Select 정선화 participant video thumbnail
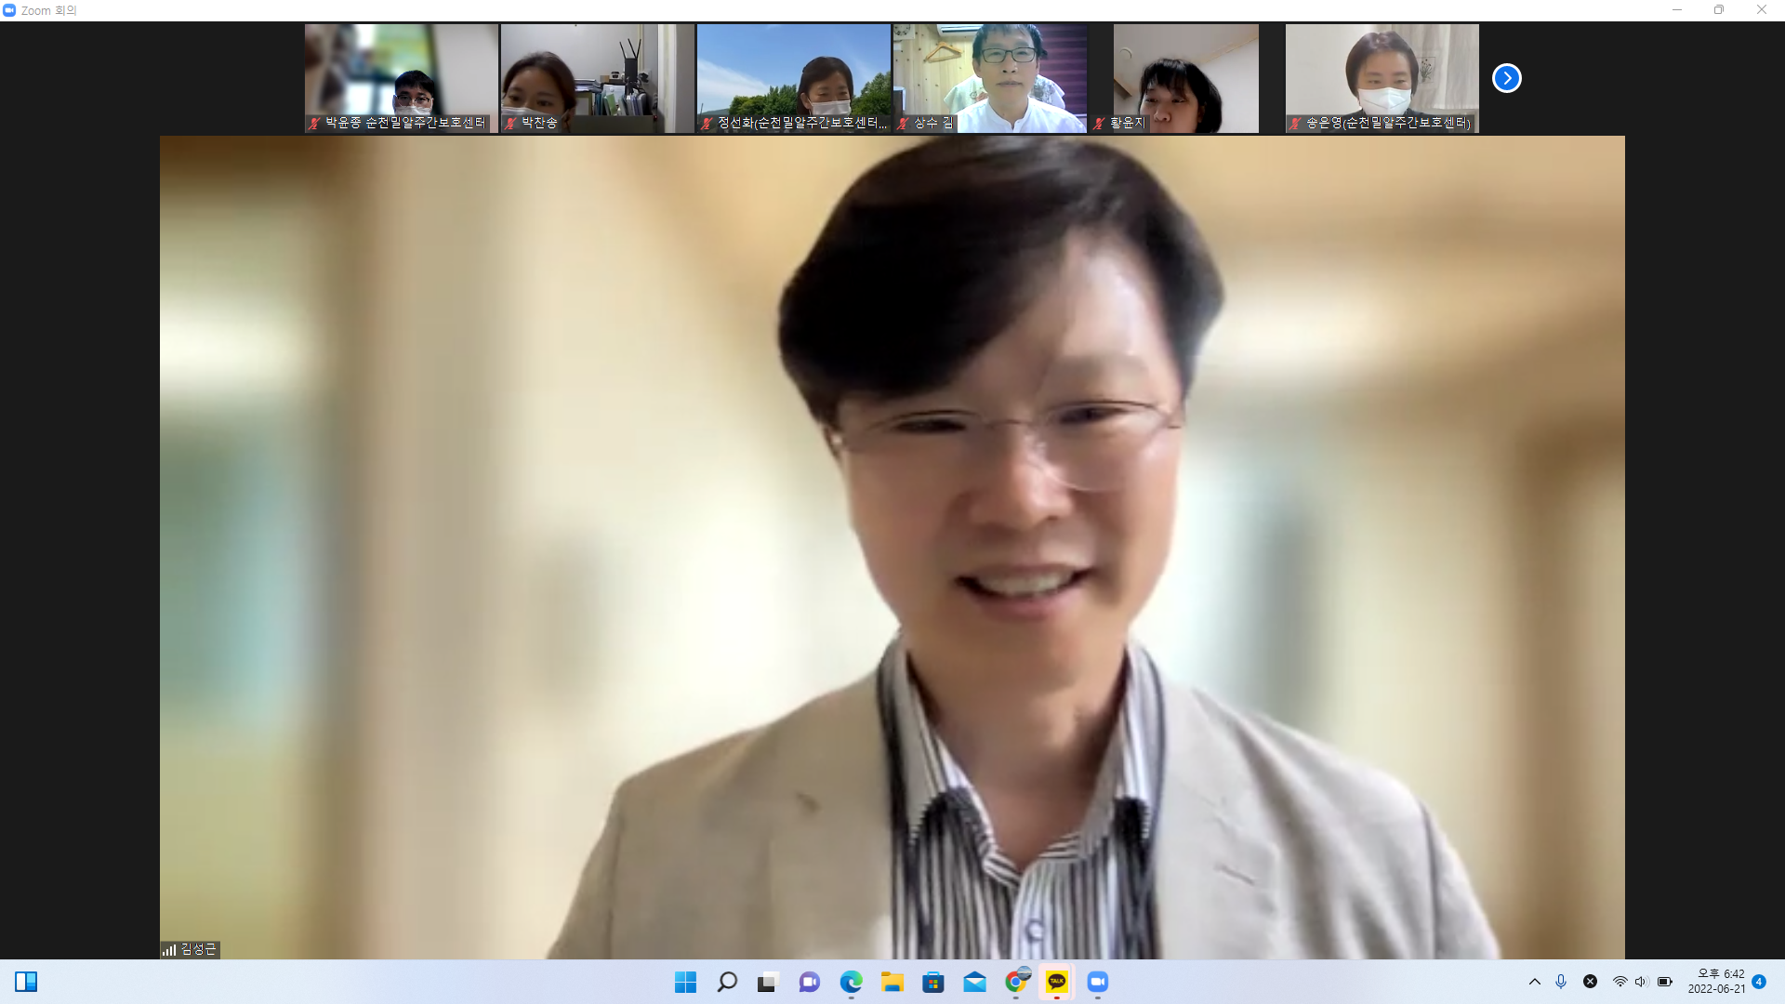The width and height of the screenshot is (1785, 1004). (794, 78)
